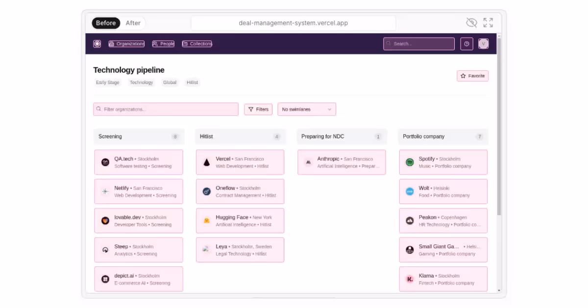Switch to the After view

point(133,23)
